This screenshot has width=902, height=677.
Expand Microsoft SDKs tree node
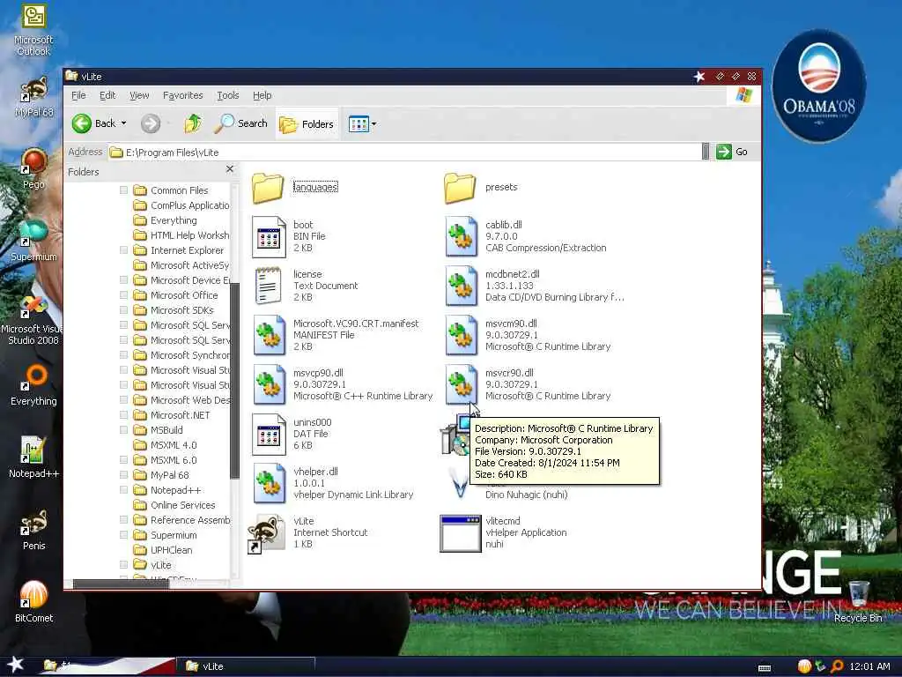pyautogui.click(x=123, y=309)
